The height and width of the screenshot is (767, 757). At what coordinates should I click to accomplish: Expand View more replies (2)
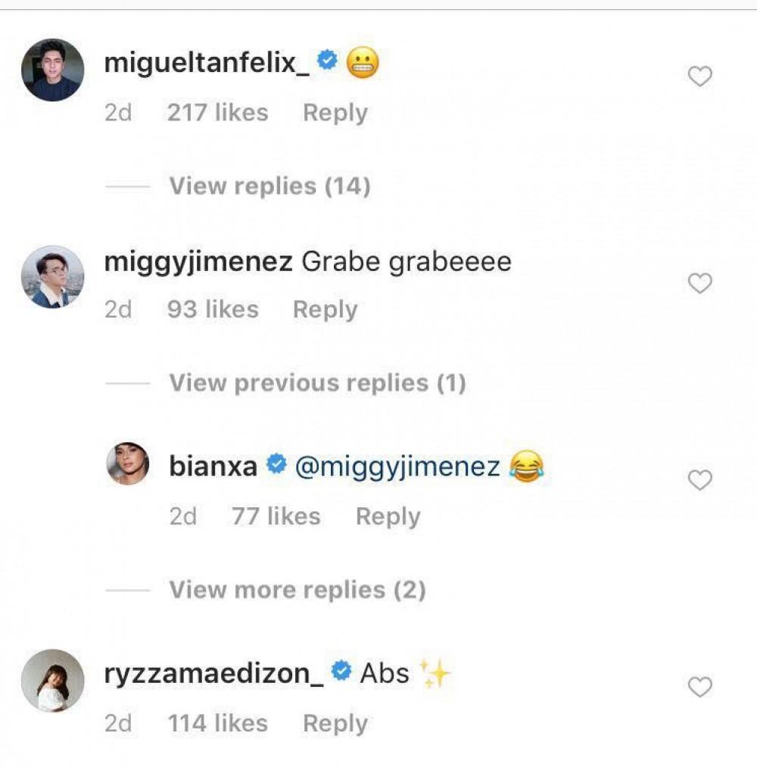[x=297, y=589]
